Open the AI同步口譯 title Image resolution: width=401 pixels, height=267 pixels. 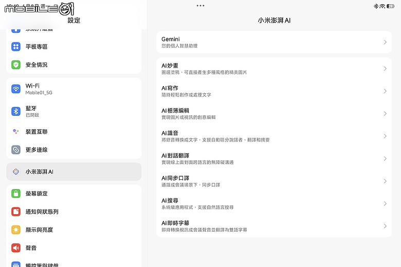pyautogui.click(x=175, y=178)
